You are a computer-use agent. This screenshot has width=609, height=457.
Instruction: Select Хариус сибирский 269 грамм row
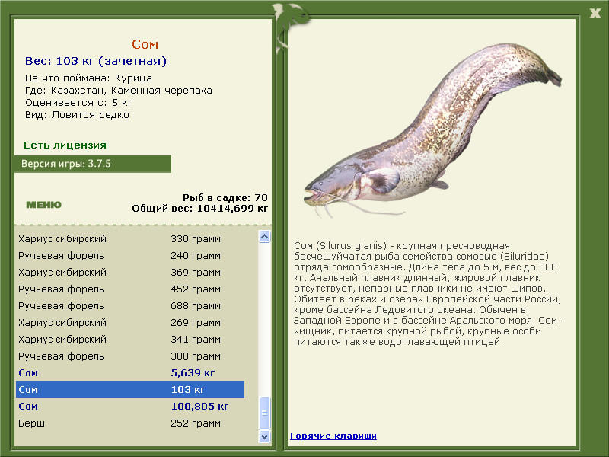(x=130, y=322)
